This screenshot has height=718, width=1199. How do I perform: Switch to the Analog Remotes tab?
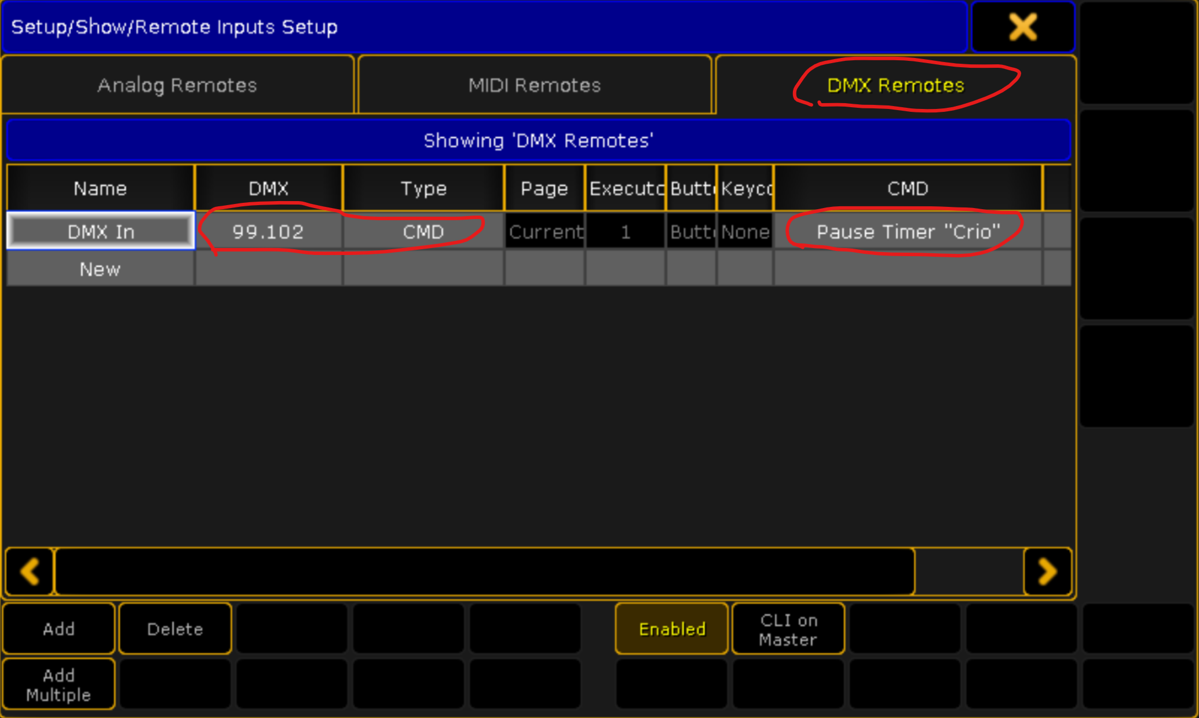[177, 85]
